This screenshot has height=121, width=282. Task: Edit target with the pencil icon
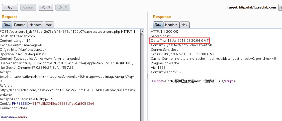point(280,7)
